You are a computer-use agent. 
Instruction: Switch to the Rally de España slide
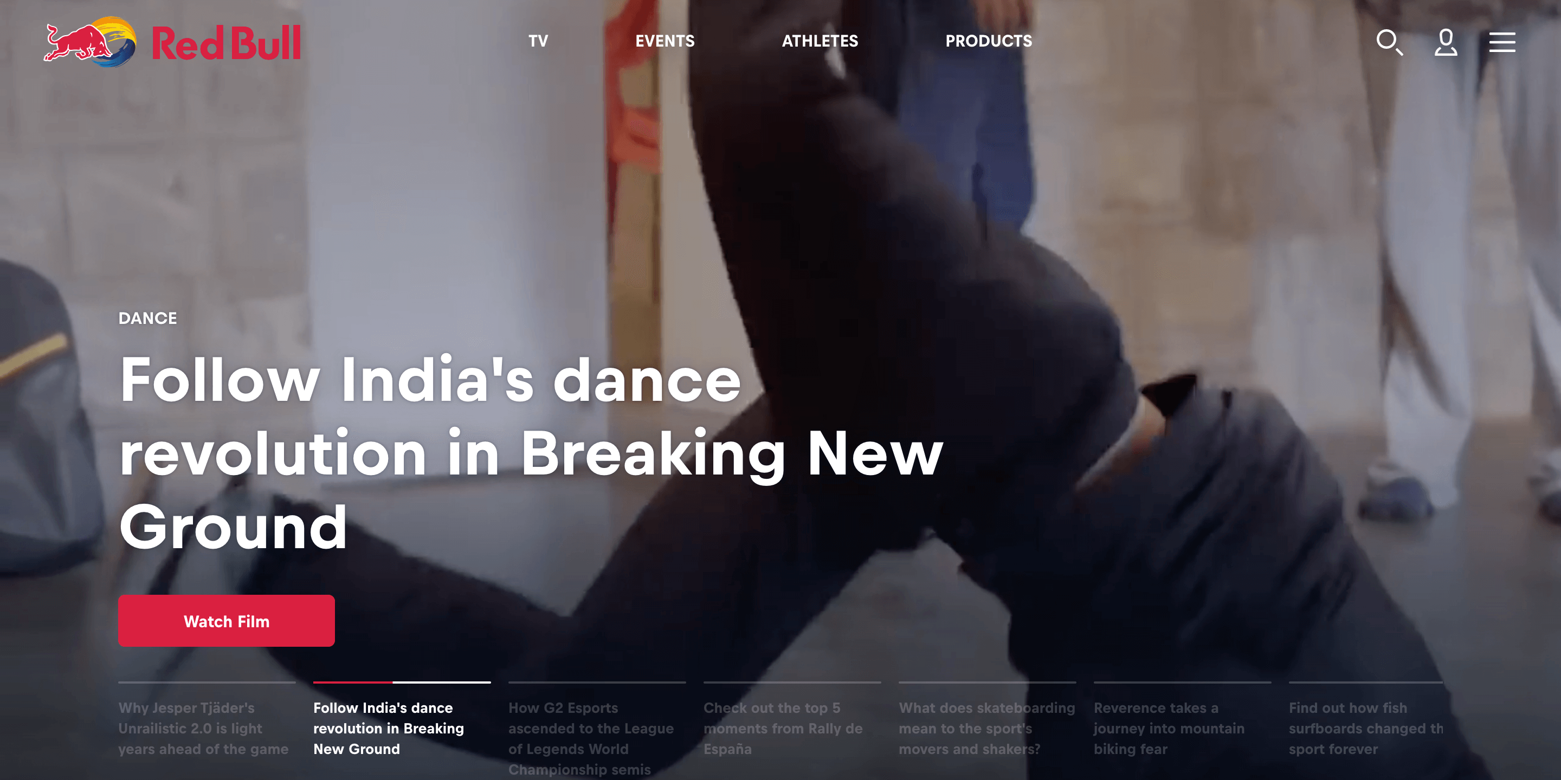pyautogui.click(x=792, y=728)
